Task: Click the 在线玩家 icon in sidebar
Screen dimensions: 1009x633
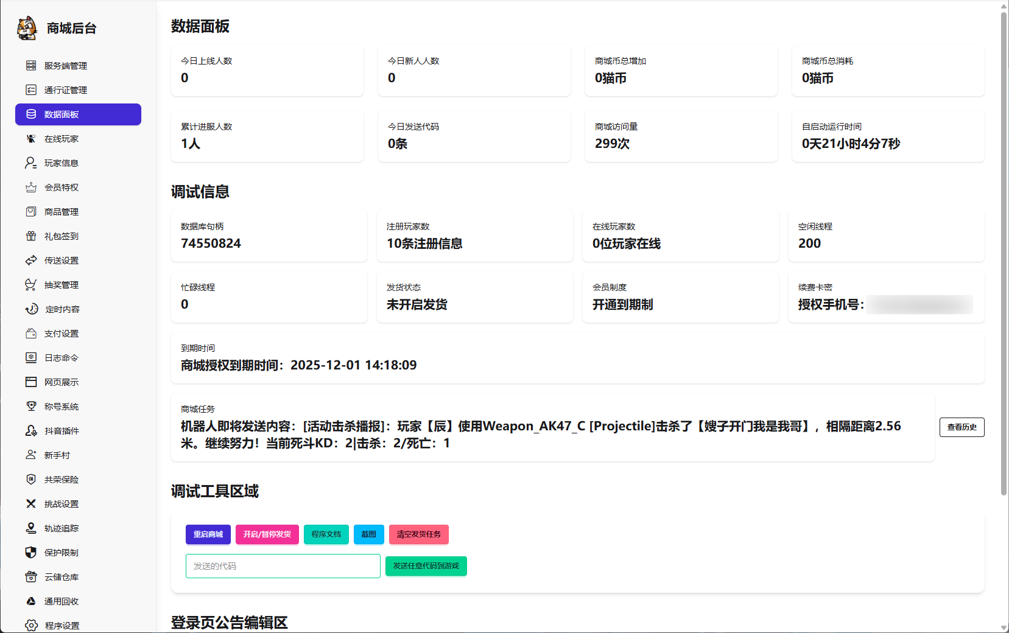Action: [x=31, y=139]
